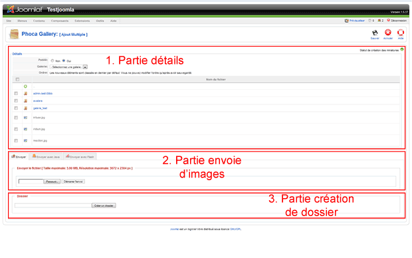Image resolution: width=412 pixels, height=258 pixels.
Task: Click image icon beside iridium.jpg
Action: point(25,129)
